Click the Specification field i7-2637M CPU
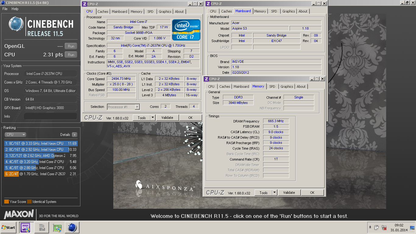 click(153, 46)
